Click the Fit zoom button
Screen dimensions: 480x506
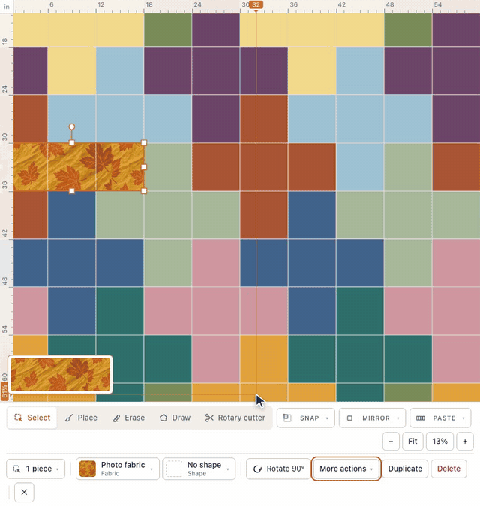(x=412, y=441)
